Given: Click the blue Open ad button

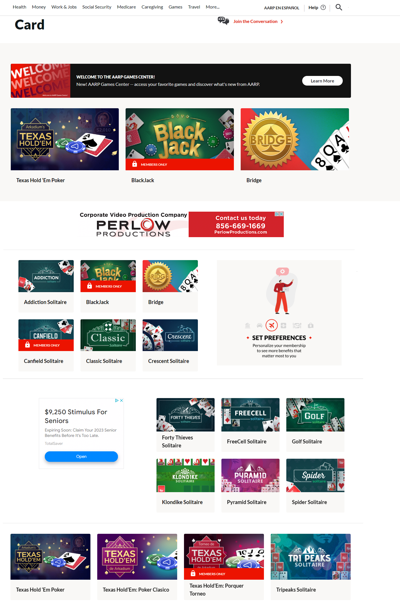Looking at the screenshot, I should [x=81, y=456].
